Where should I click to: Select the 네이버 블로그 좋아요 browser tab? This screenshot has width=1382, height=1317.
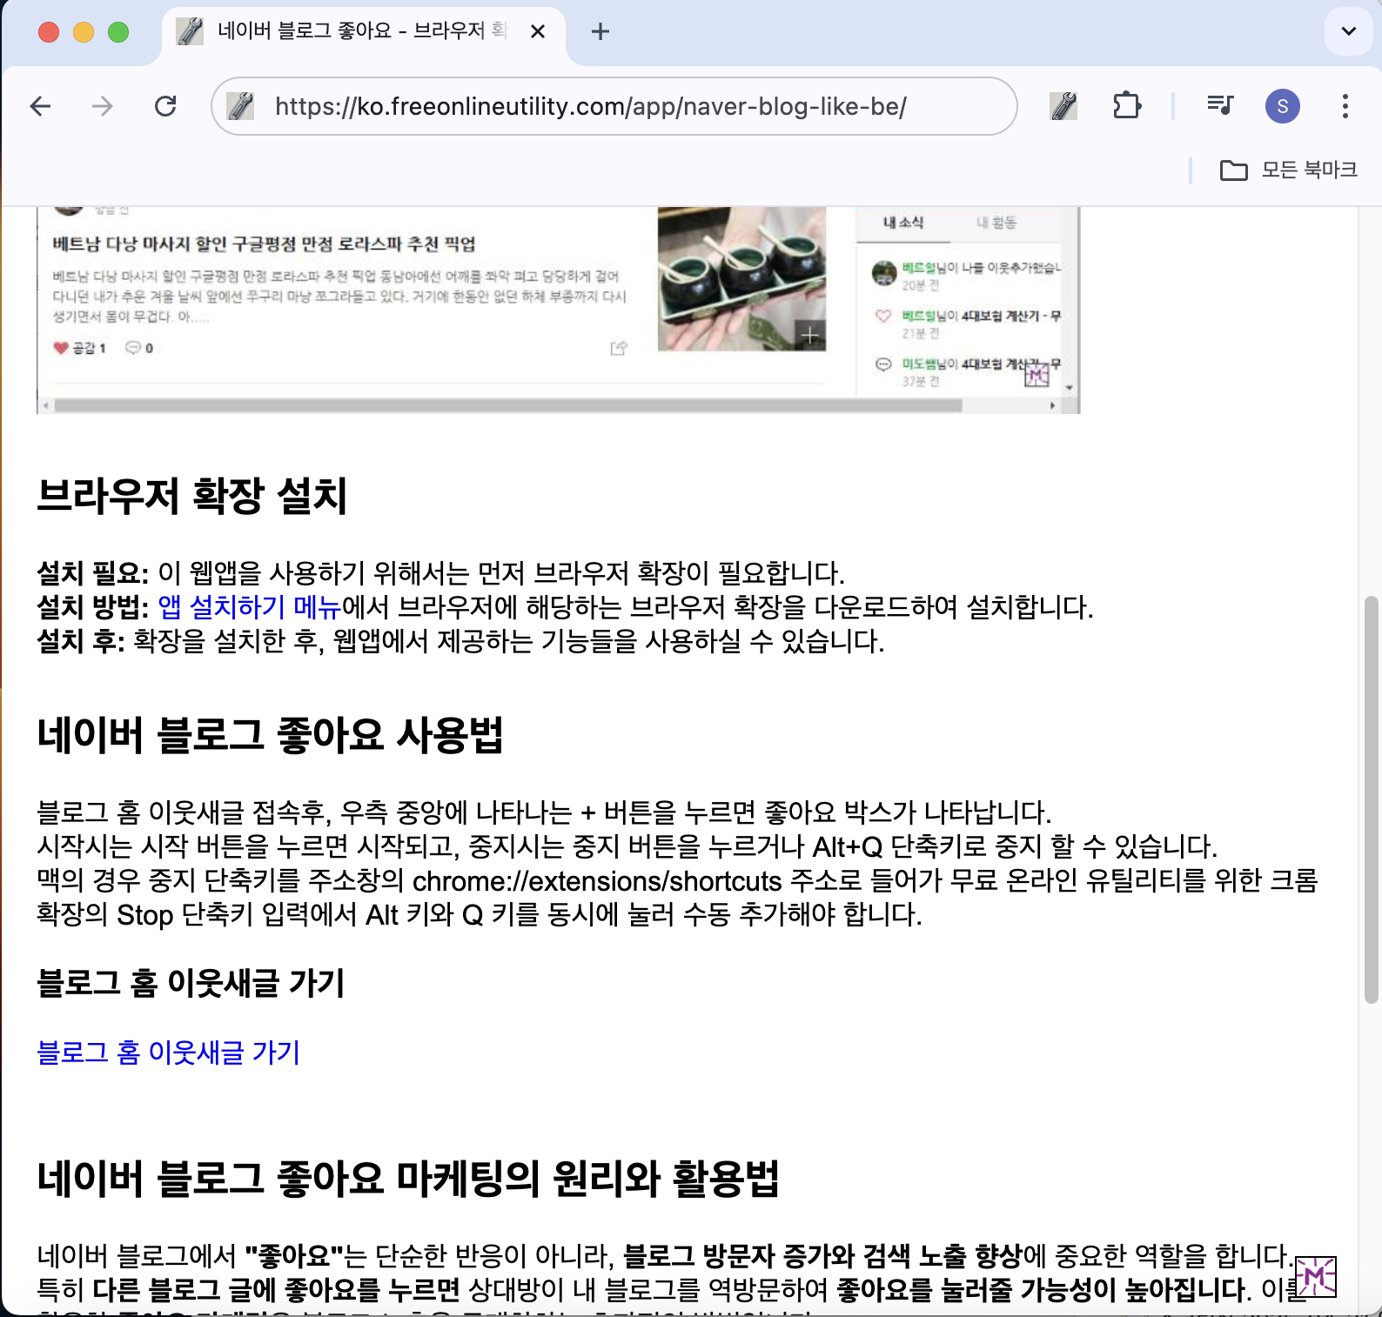pyautogui.click(x=348, y=32)
